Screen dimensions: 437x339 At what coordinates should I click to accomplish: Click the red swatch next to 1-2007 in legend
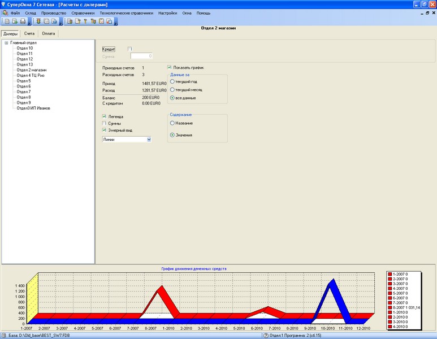point(390,275)
